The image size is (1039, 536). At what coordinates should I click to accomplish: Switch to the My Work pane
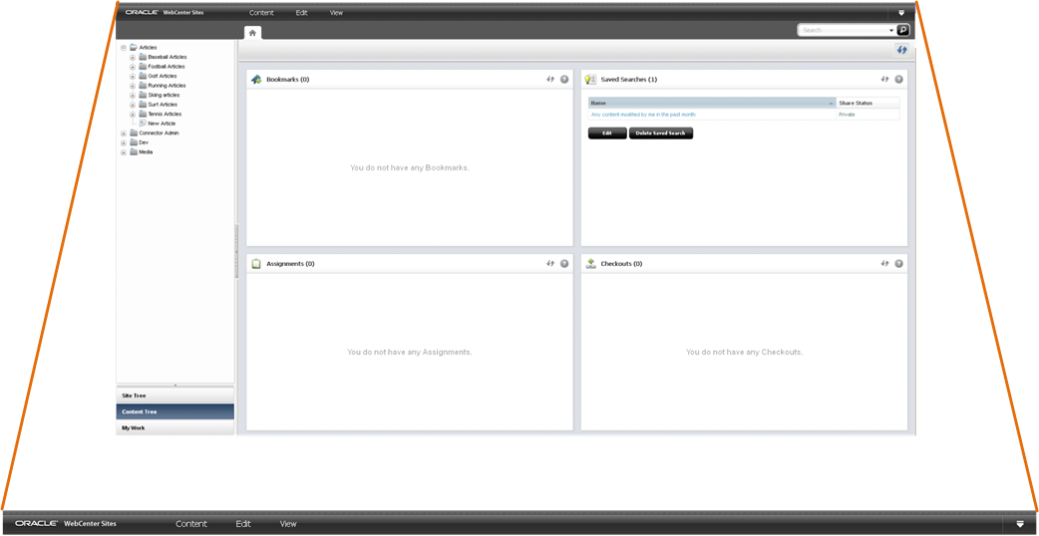(174, 427)
